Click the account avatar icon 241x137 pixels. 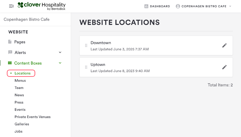point(178,6)
